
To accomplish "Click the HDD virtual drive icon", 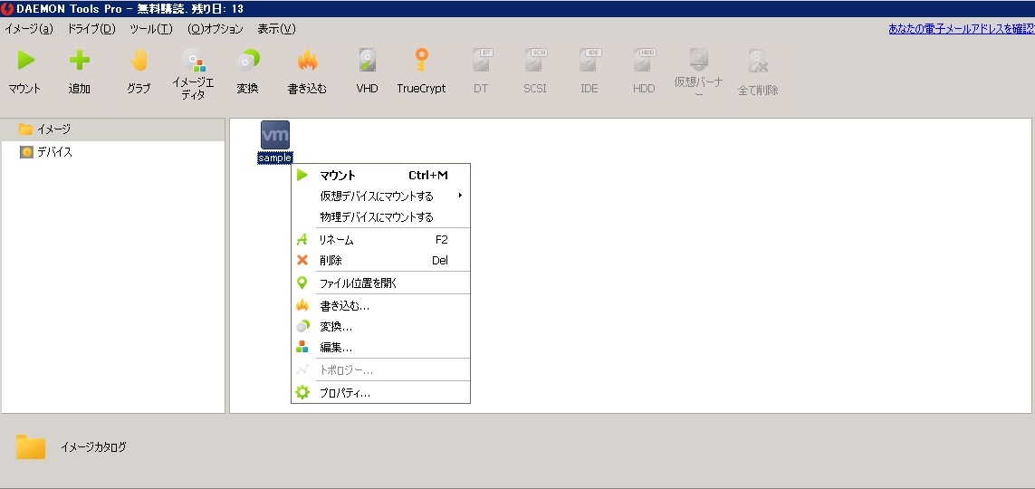I will pos(644,61).
